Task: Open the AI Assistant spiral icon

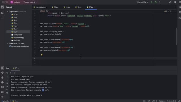Action: tap(180, 12)
